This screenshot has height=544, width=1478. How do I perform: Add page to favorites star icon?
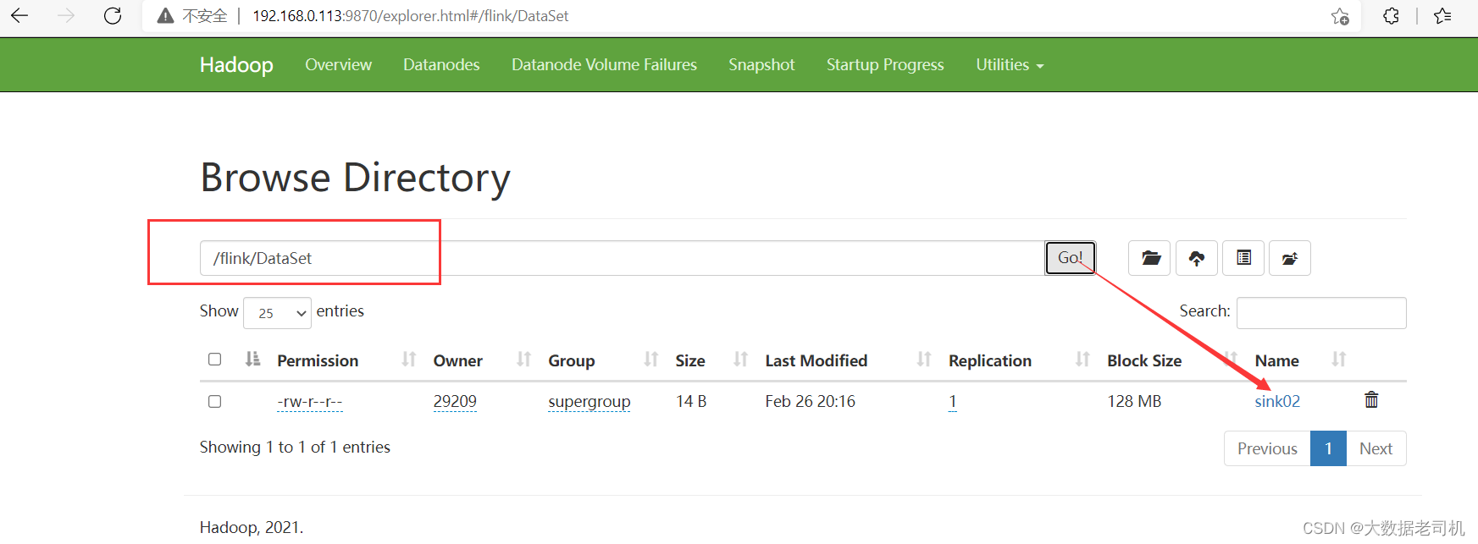pos(1340,16)
